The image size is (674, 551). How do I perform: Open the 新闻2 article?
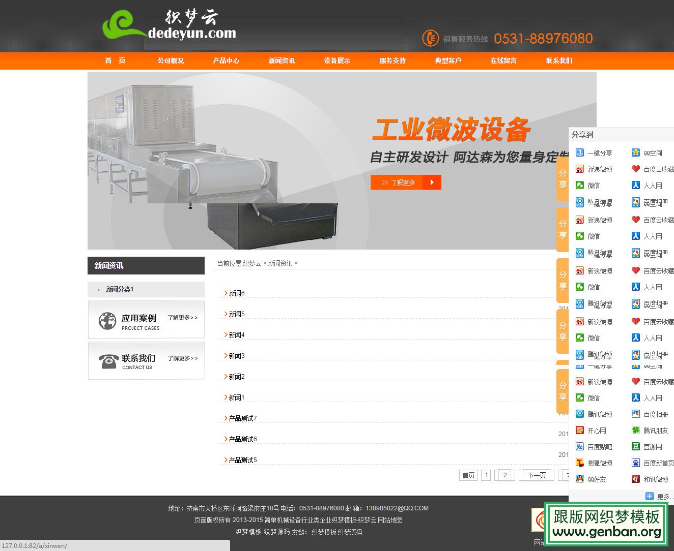[x=237, y=377]
